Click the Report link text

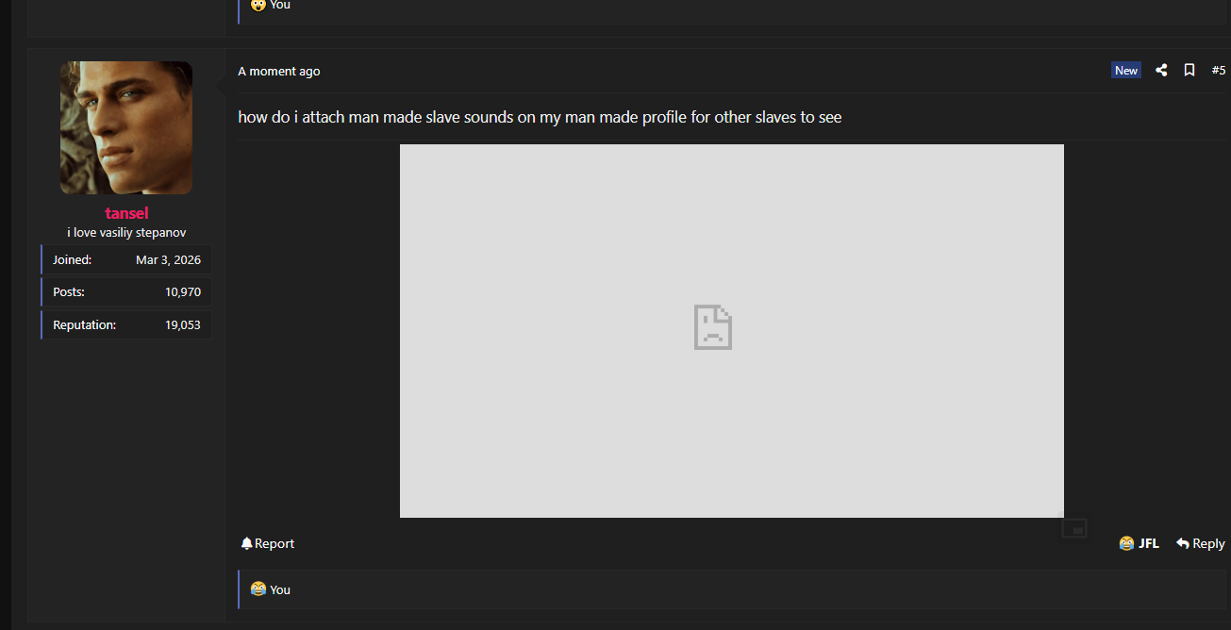click(274, 543)
